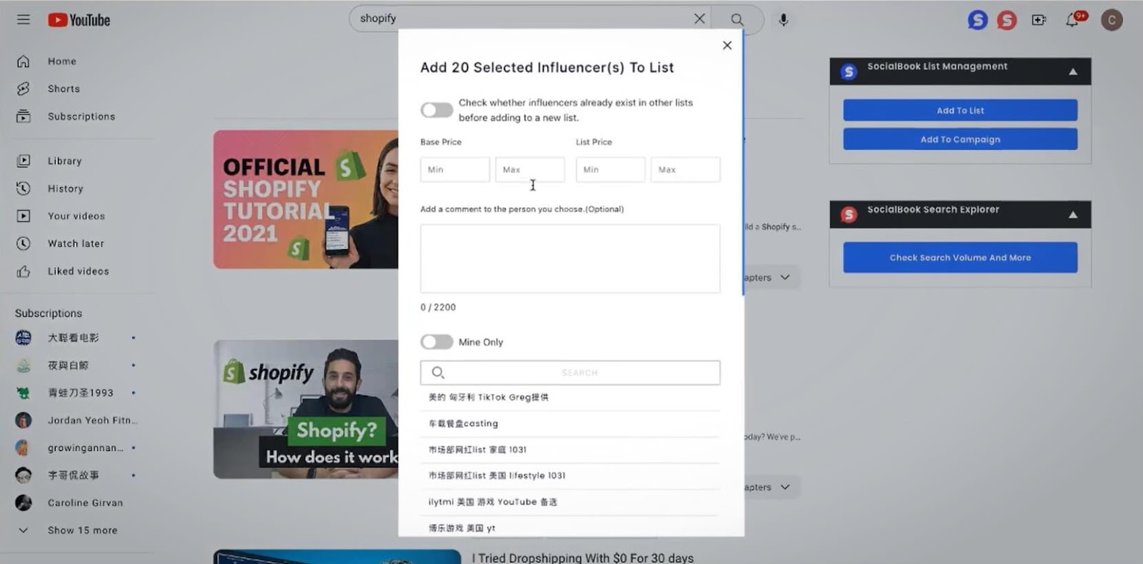Go to the YouTube logo home link
The height and width of the screenshot is (564, 1143).
(x=79, y=20)
